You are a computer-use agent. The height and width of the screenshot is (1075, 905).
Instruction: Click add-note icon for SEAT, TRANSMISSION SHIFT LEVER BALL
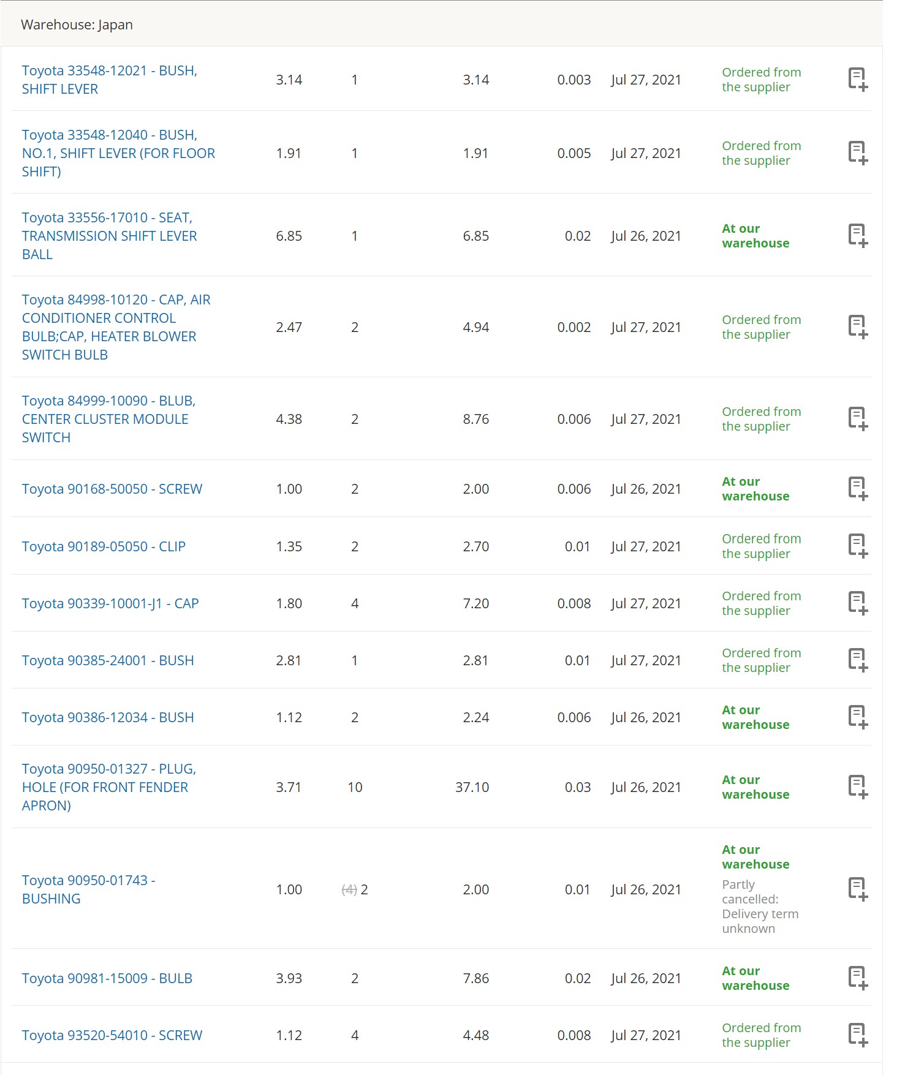pos(858,236)
